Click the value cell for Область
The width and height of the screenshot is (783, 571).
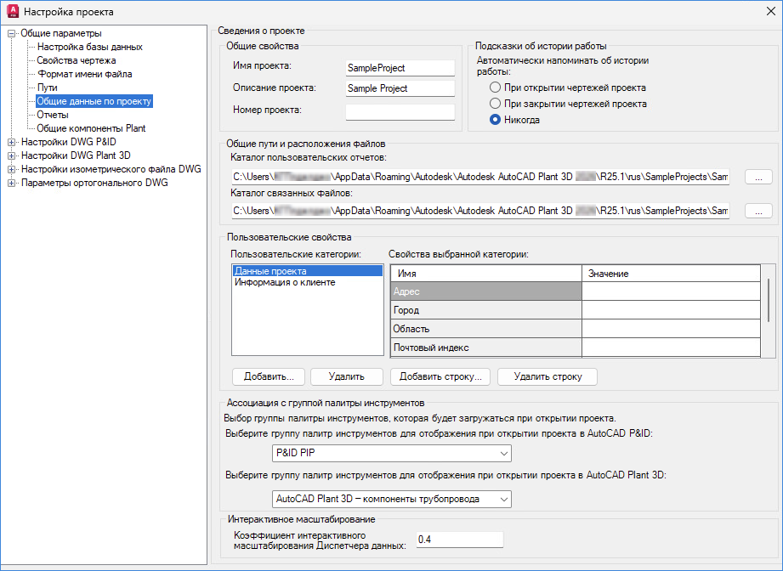tap(671, 329)
